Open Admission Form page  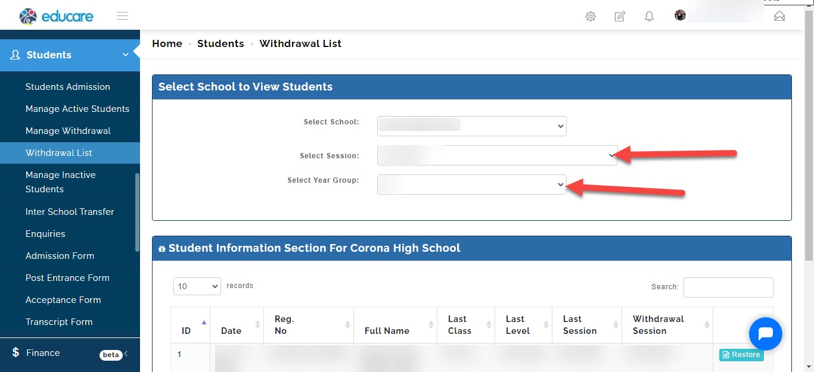[60, 256]
